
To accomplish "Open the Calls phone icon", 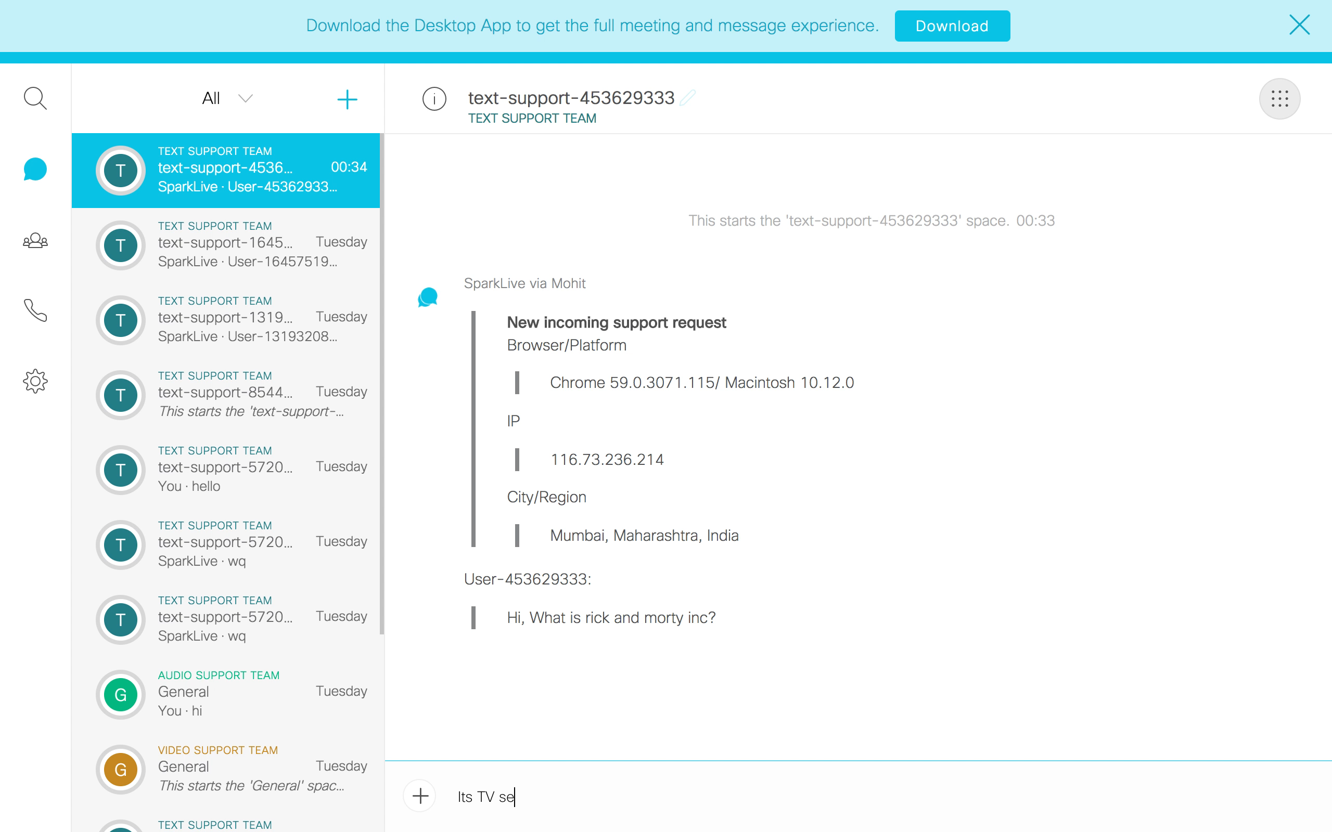I will click(x=35, y=310).
